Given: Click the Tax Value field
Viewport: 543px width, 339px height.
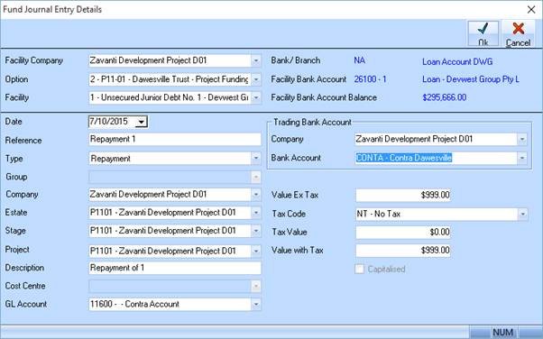Looking at the screenshot, I should (x=403, y=232).
